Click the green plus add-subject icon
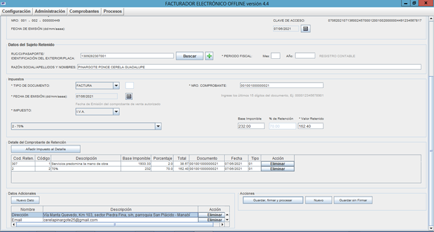The image size is (434, 232). coord(209,56)
